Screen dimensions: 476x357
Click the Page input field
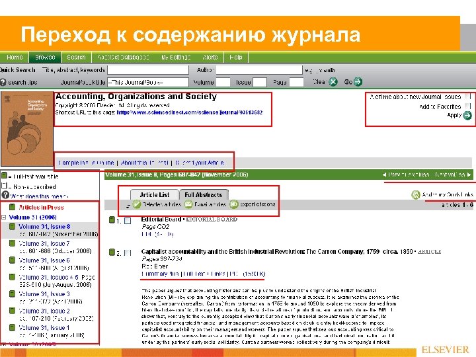point(296,82)
